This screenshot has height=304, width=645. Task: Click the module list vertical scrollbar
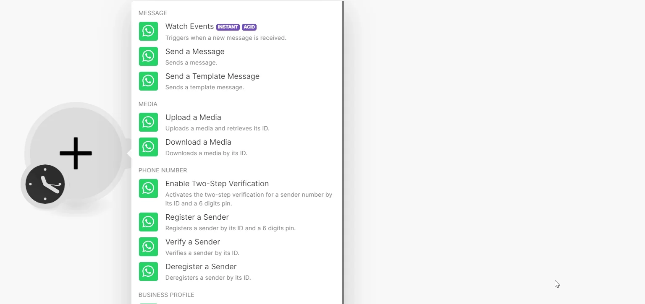click(343, 152)
